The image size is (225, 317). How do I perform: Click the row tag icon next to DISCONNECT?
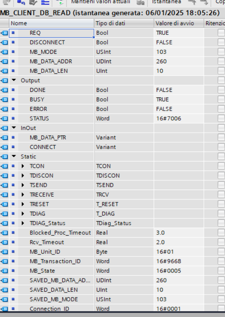(x=4, y=42)
